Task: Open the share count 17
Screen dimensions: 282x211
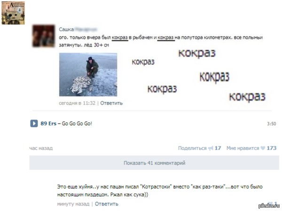Action: click(x=218, y=148)
